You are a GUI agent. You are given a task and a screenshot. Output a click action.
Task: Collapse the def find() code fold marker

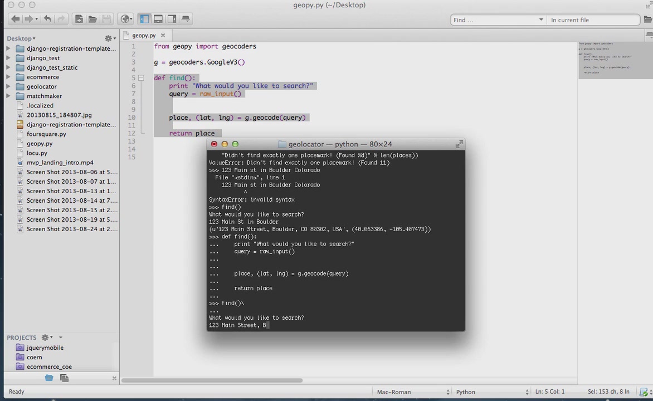[x=141, y=78]
